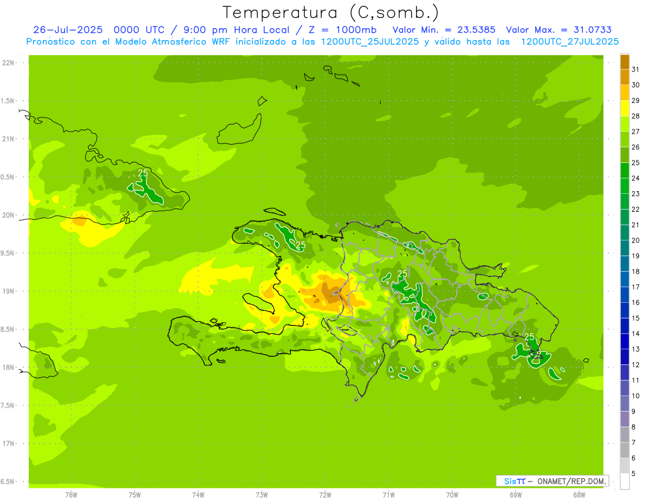Click the "20N" latitude label
Image resolution: width=650 pixels, height=502 pixels.
(x=8, y=215)
